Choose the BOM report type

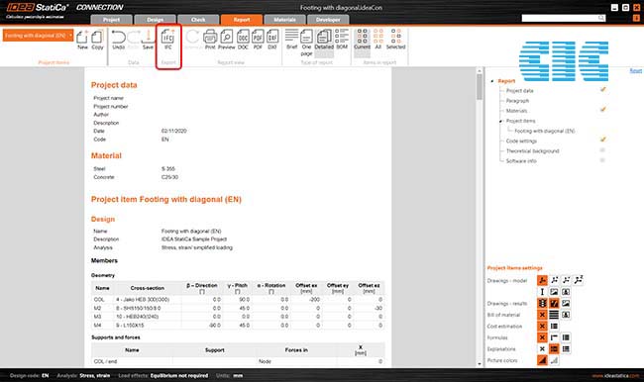click(342, 40)
